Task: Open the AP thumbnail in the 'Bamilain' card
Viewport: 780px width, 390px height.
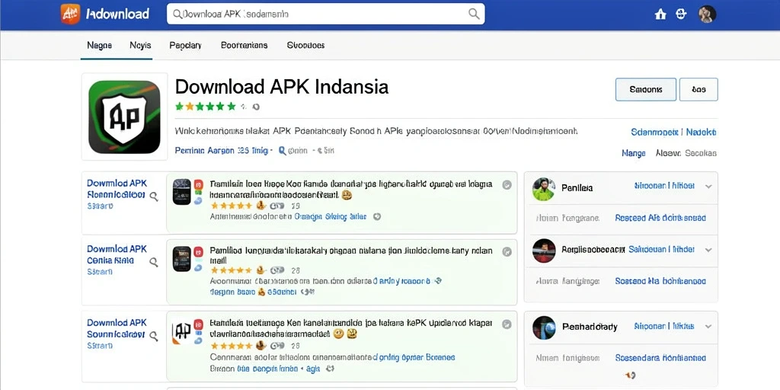Action: pyautogui.click(x=182, y=331)
